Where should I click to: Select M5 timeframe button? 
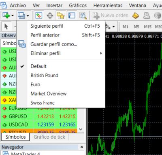[136, 26]
